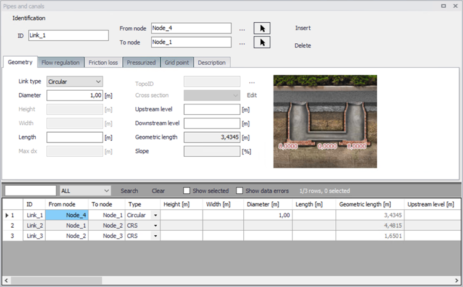Click the pipe cross-section illustration
463x287 pixels.
(x=325, y=122)
